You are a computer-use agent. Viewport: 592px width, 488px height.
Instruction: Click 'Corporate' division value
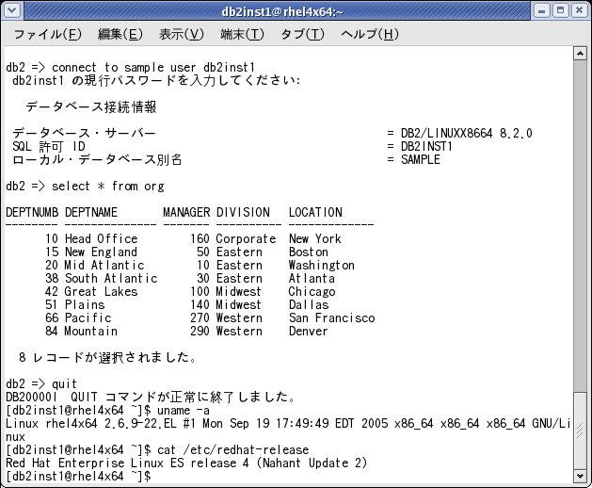[x=246, y=239]
